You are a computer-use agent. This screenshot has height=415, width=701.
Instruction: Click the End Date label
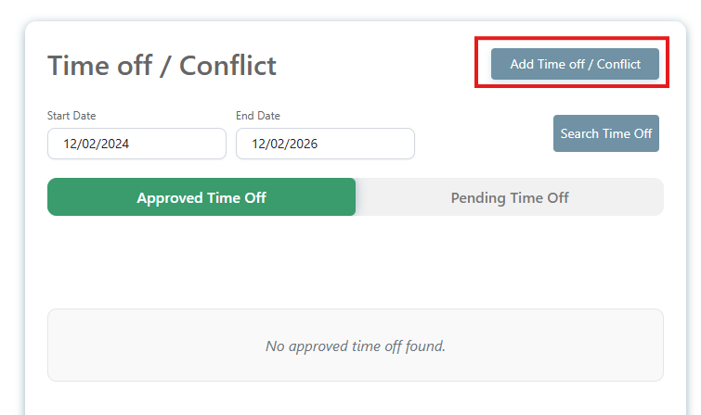258,116
